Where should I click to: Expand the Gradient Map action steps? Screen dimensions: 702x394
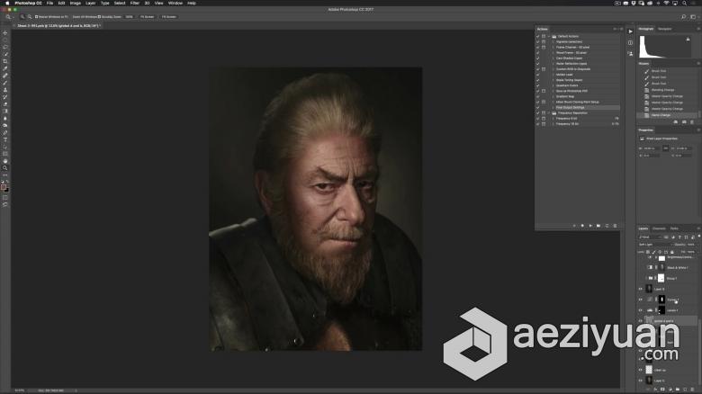coord(553,97)
